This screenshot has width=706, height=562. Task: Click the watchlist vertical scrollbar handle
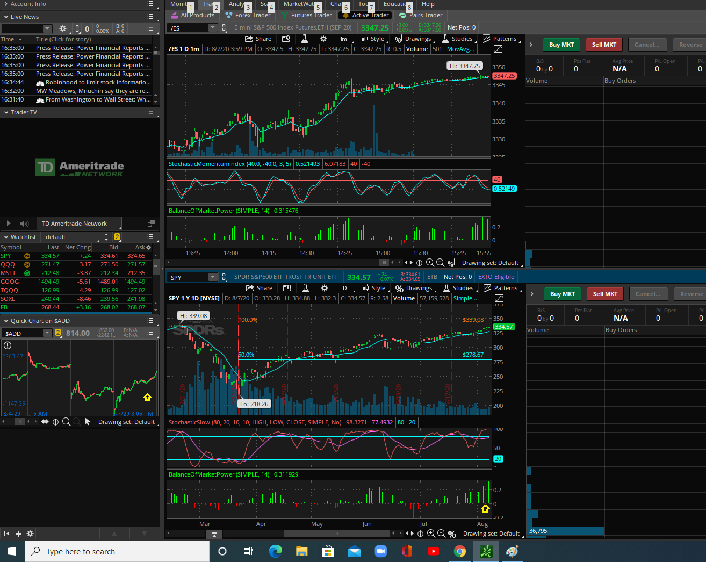[x=156, y=268]
